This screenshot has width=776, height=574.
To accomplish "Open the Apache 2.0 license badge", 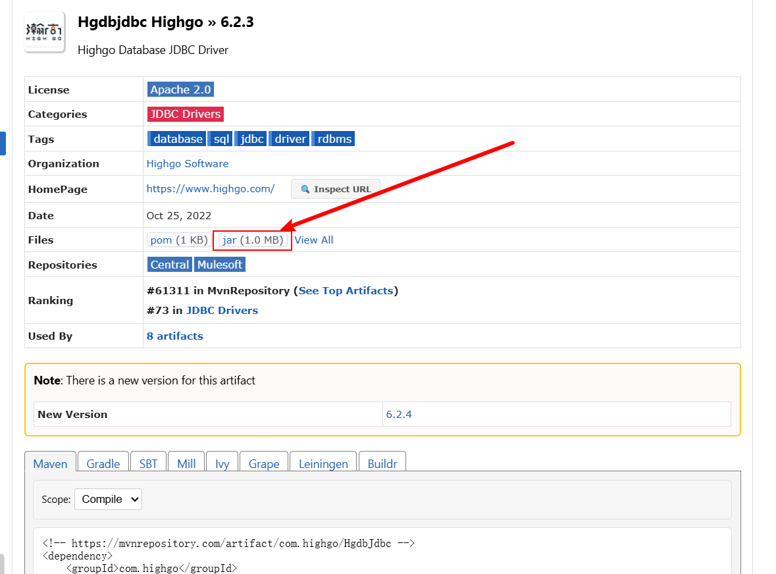I will pyautogui.click(x=180, y=90).
